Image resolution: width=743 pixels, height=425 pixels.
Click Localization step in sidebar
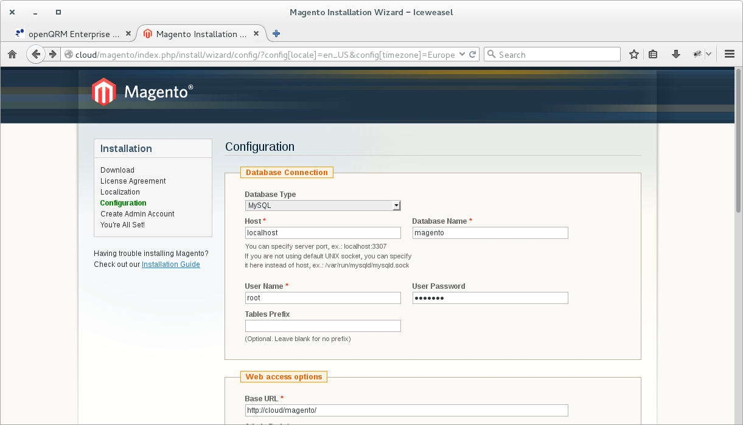pyautogui.click(x=120, y=192)
